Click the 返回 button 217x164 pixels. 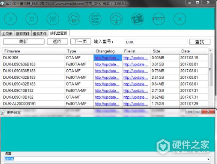click(58, 42)
